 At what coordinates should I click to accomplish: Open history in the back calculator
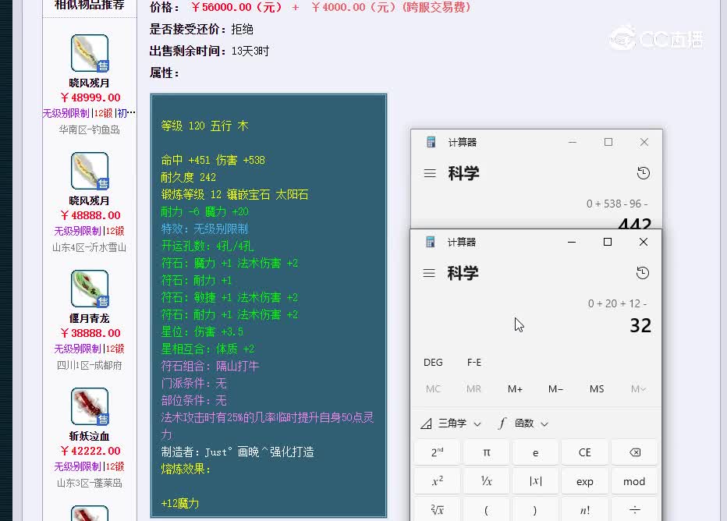644,173
